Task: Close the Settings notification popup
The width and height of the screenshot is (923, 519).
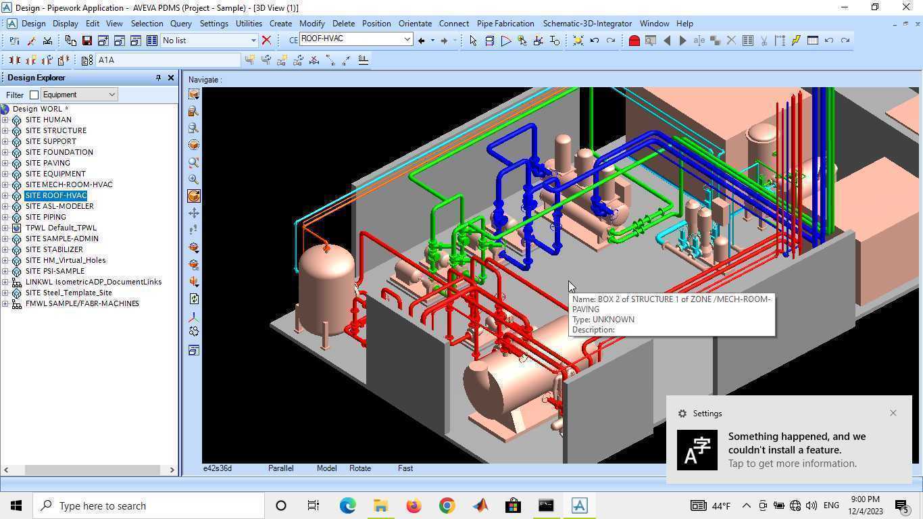Action: click(x=893, y=413)
